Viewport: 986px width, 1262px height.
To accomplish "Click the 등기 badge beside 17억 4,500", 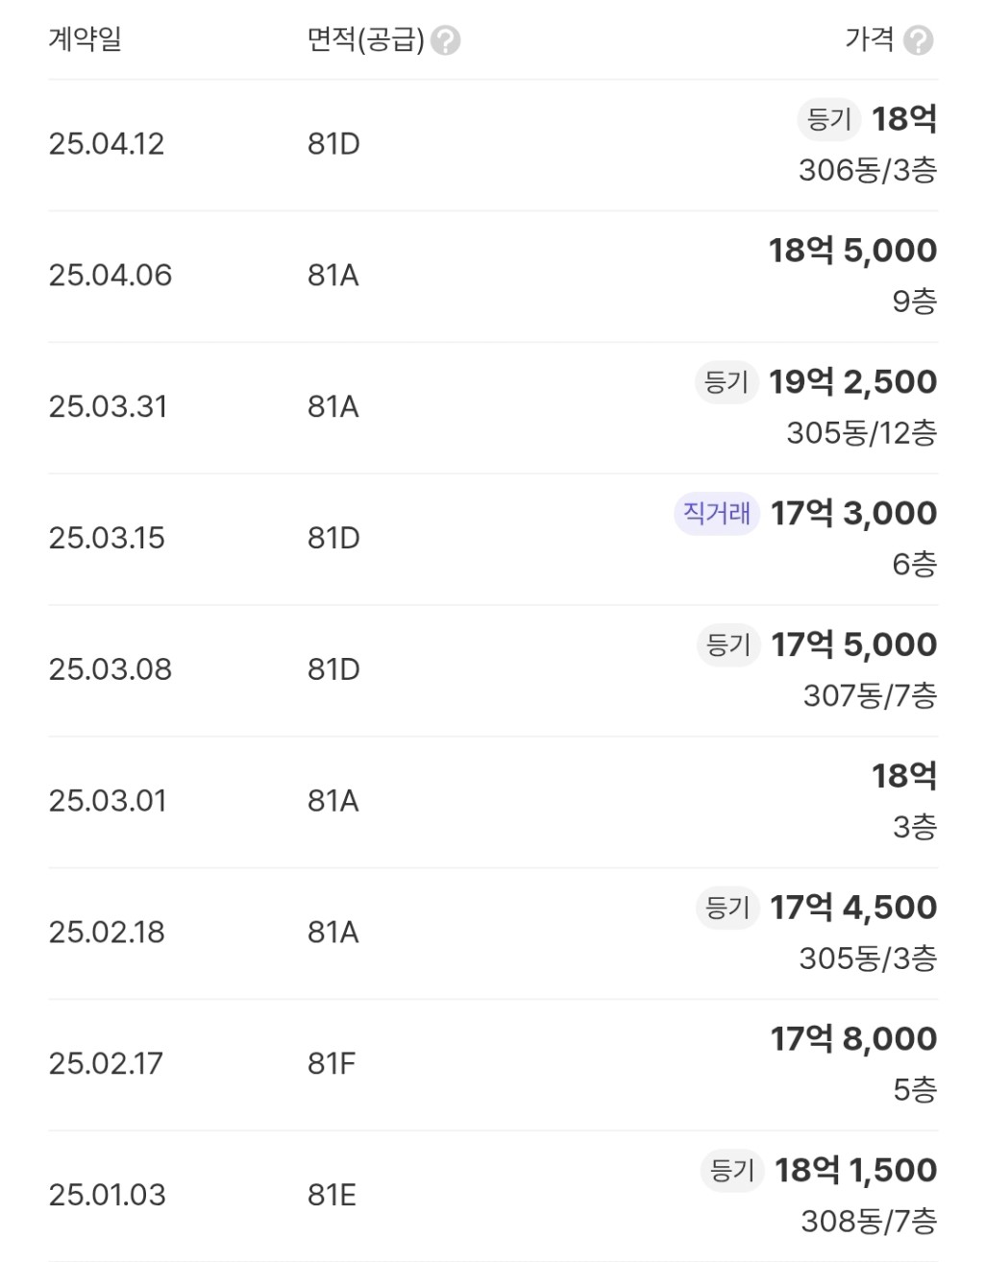I will pos(727,908).
